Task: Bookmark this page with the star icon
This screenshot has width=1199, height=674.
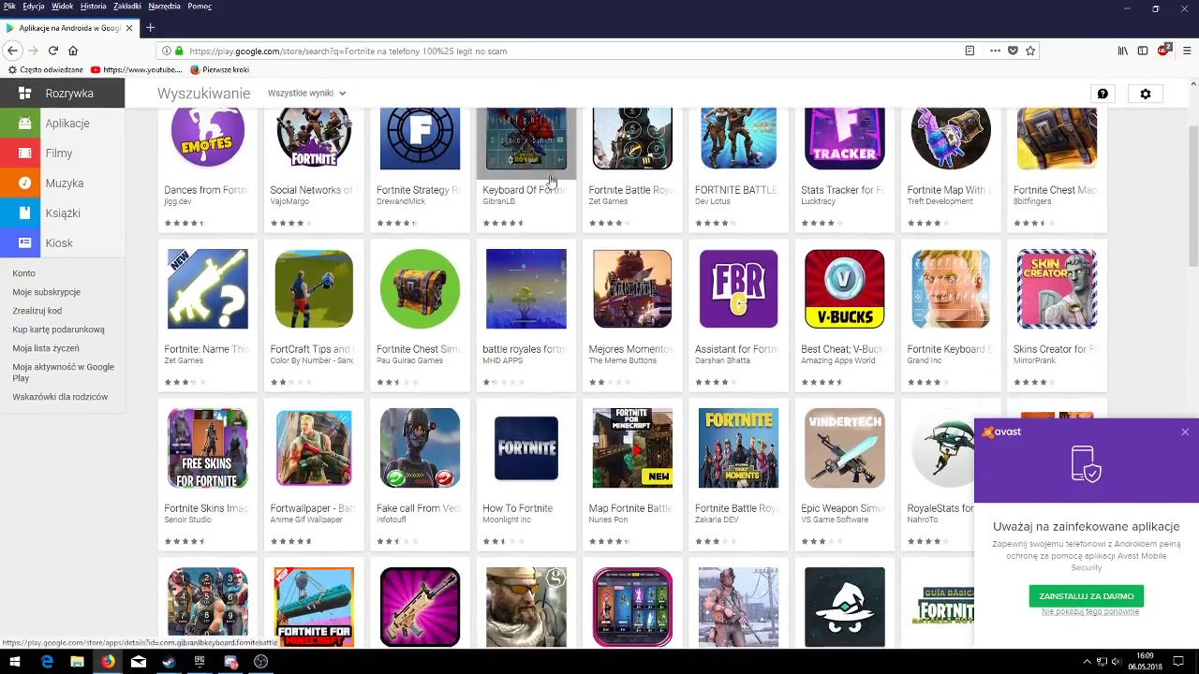Action: (x=1030, y=51)
